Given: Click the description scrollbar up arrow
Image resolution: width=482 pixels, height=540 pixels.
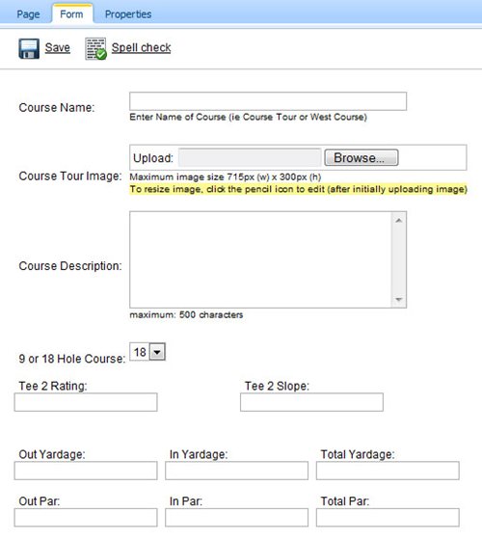Looking at the screenshot, I should [399, 221].
